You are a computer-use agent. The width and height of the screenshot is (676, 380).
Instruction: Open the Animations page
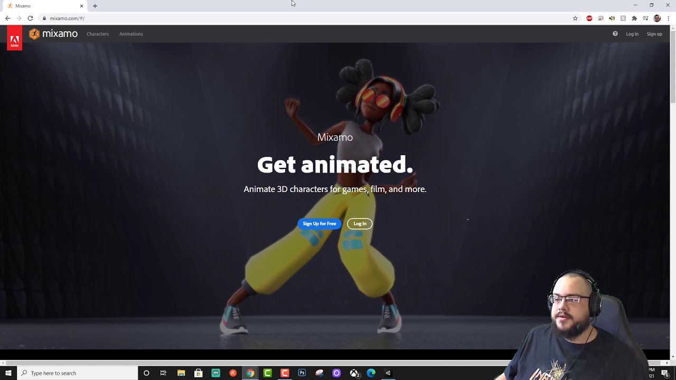(x=131, y=34)
